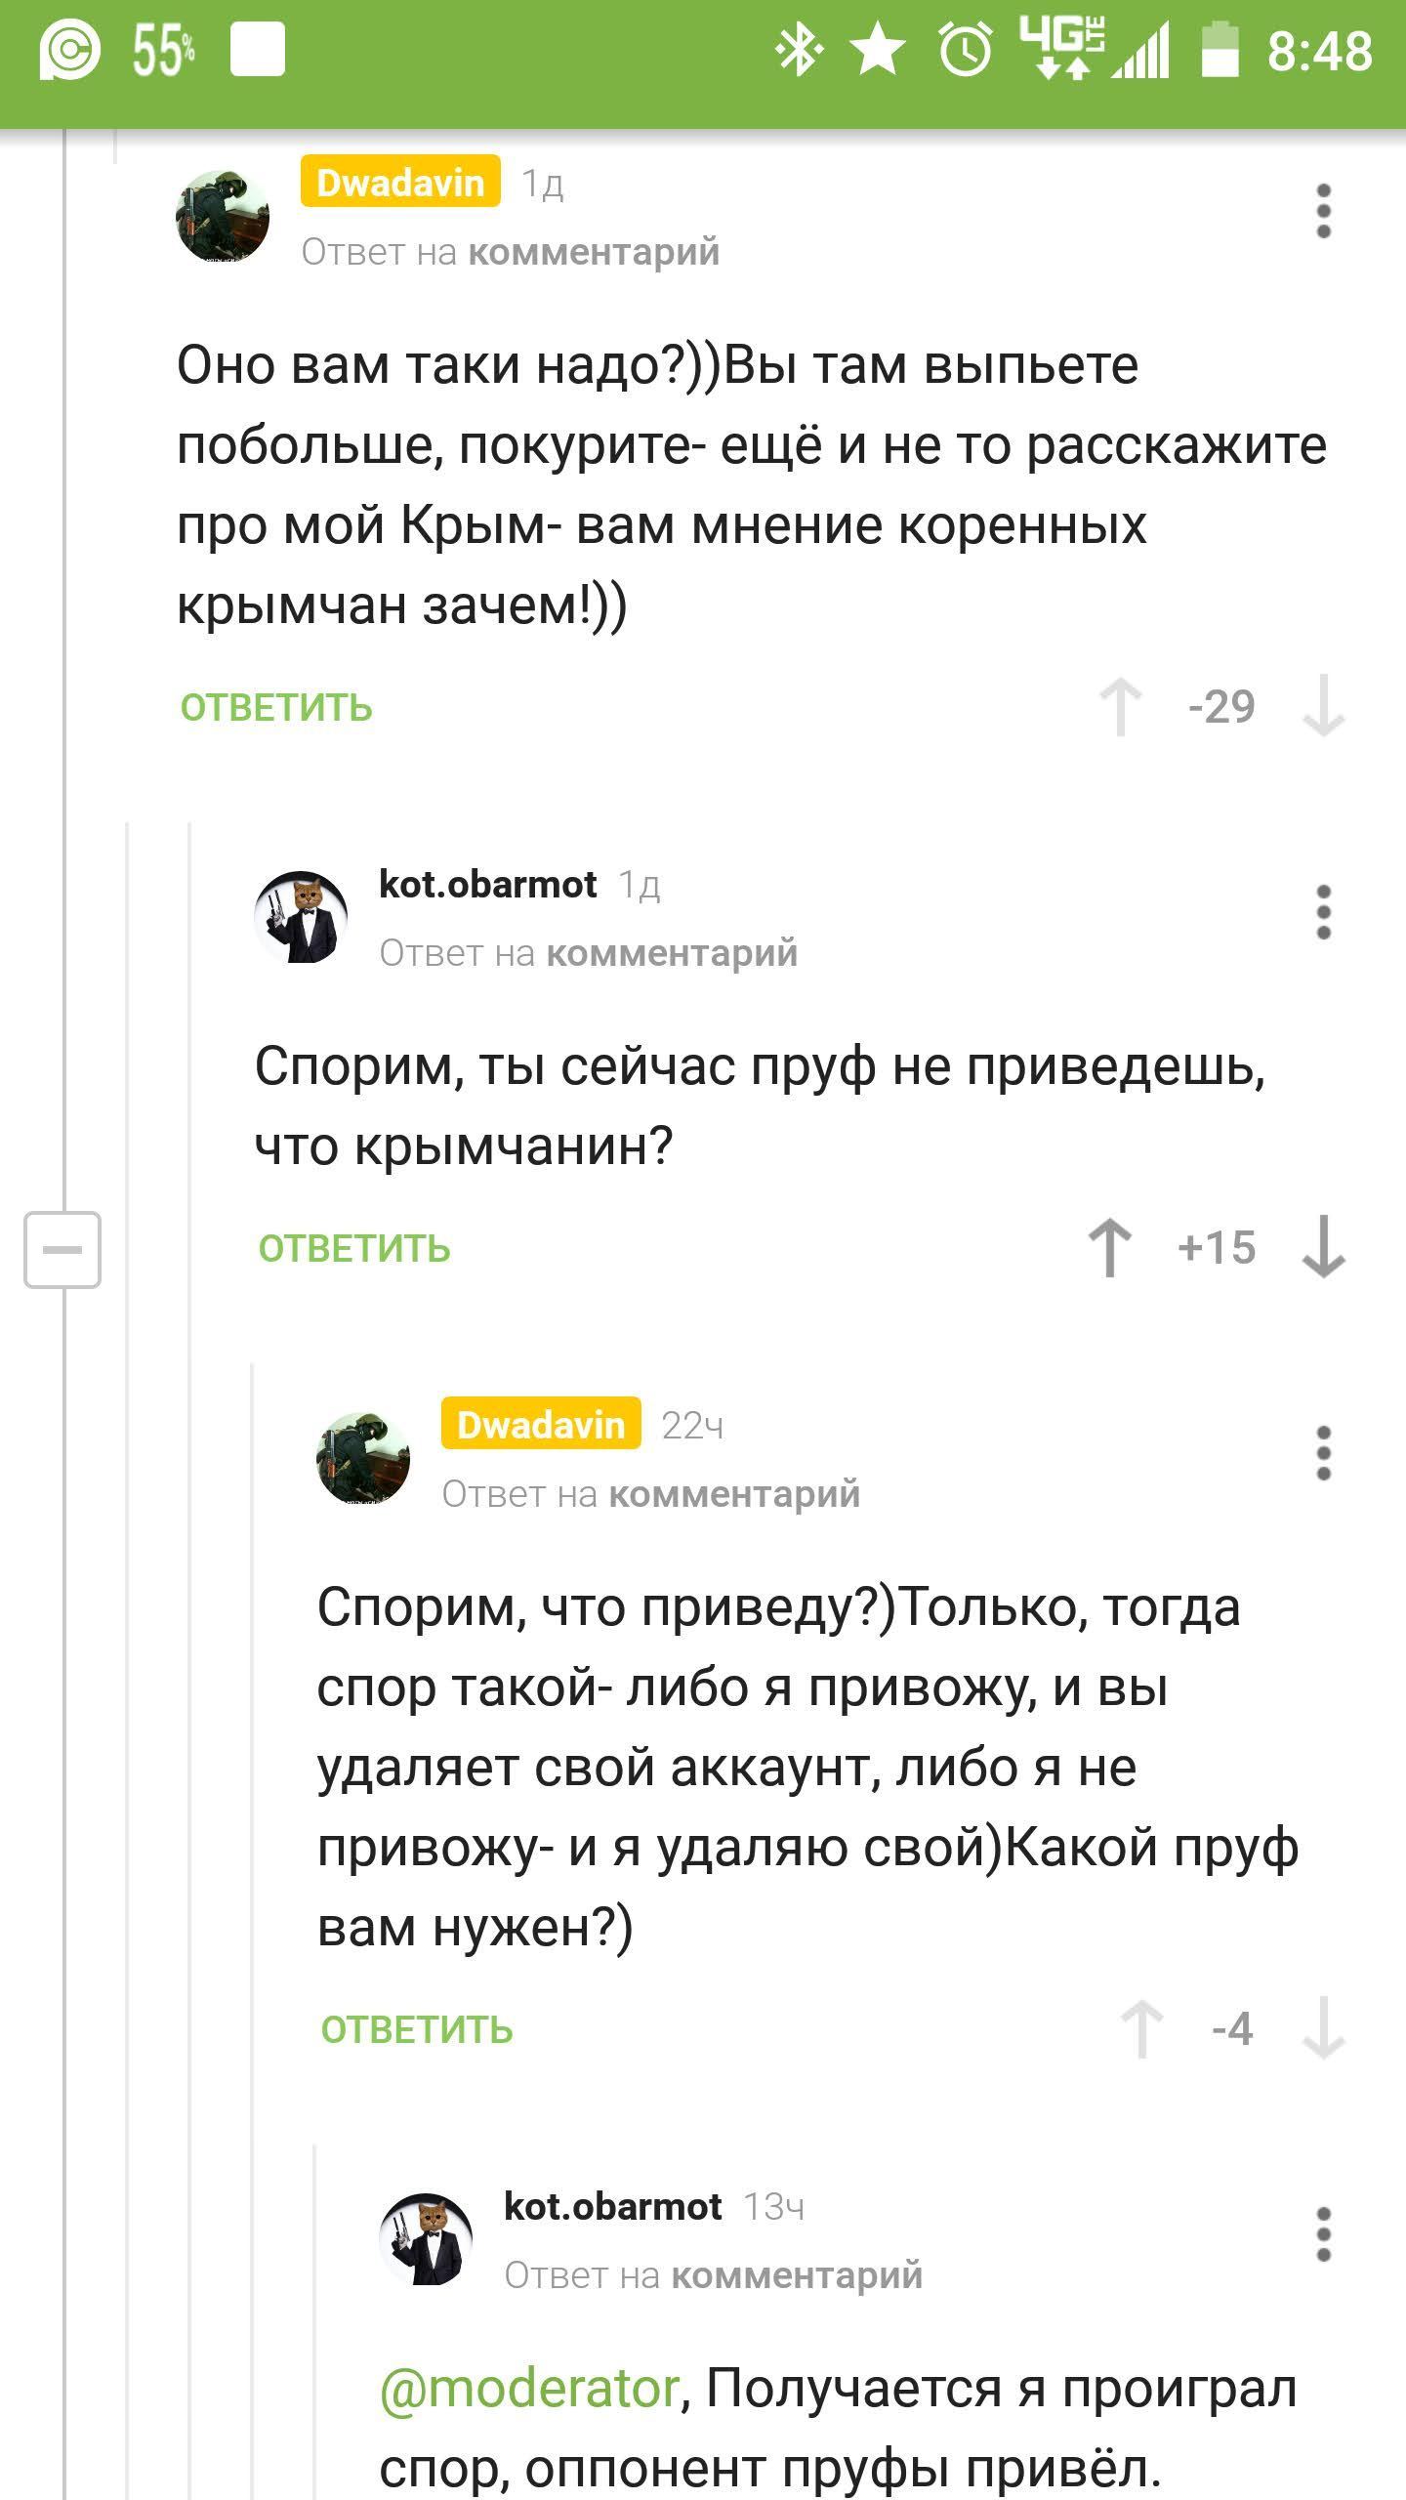The image size is (1406, 2500).
Task: Tap kot.obarmot's cat avatar on 1д comment
Action: click(301, 917)
